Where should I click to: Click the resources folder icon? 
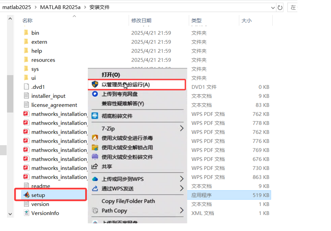(x=26, y=60)
